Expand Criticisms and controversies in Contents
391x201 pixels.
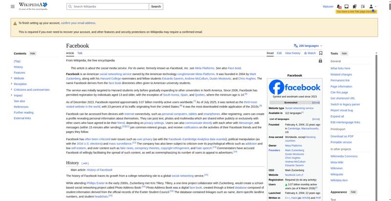[11, 90]
